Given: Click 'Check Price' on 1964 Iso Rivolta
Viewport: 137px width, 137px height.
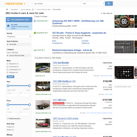Looking at the screenshot, I should pos(107,63).
